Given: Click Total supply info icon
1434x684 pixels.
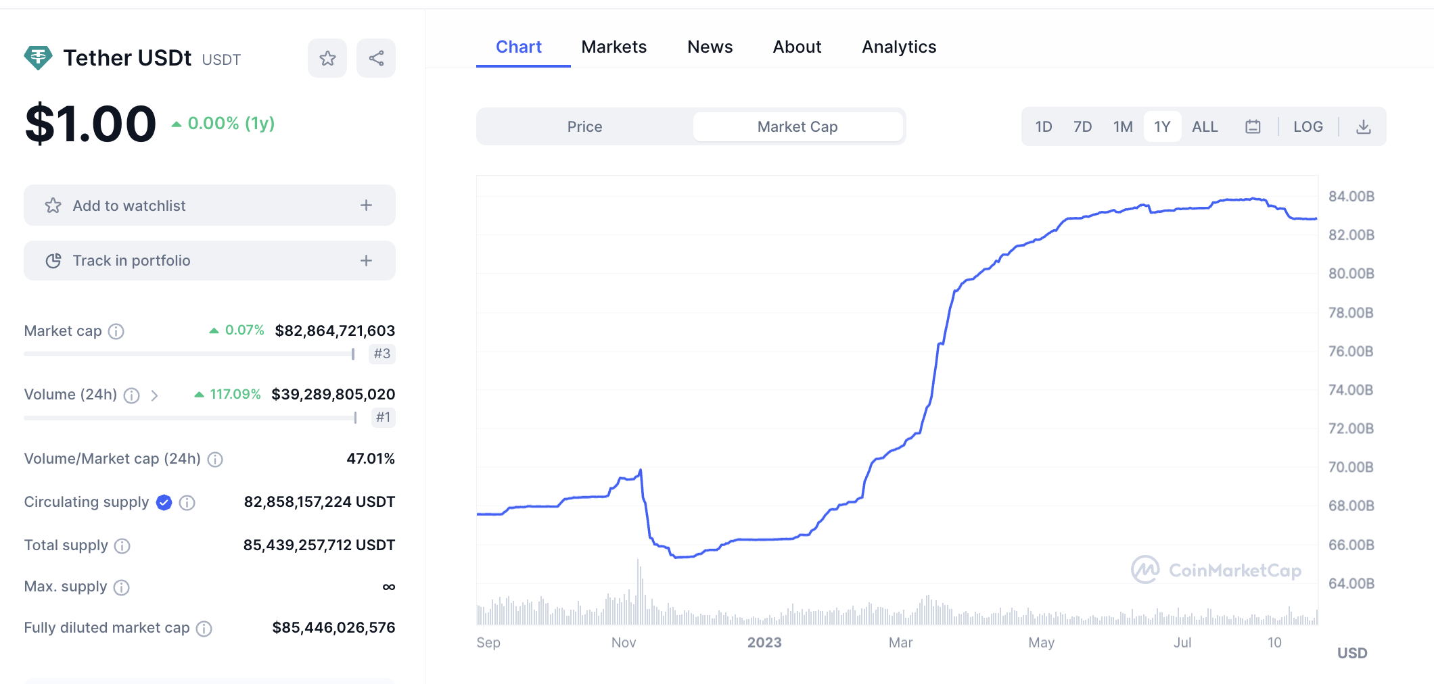Looking at the screenshot, I should (x=122, y=545).
